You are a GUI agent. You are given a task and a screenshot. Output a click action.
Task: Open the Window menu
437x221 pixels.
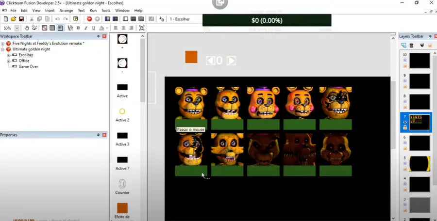point(122,10)
